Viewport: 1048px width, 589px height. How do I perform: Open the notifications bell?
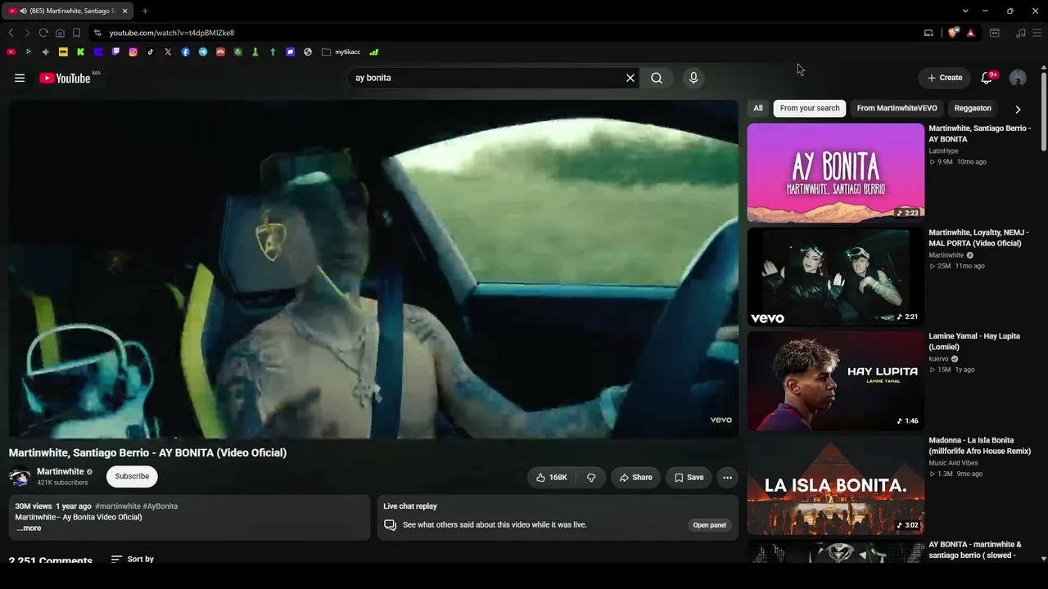[987, 78]
